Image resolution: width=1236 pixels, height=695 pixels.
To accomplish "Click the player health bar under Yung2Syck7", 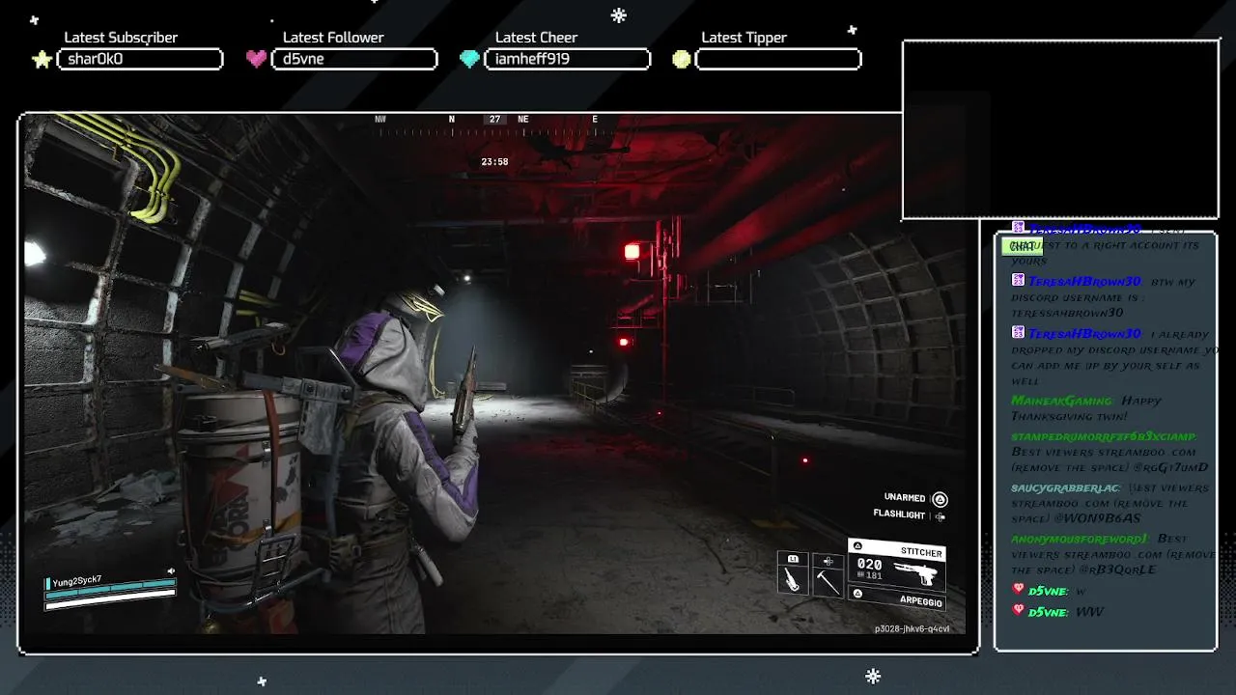I will 110,591.
